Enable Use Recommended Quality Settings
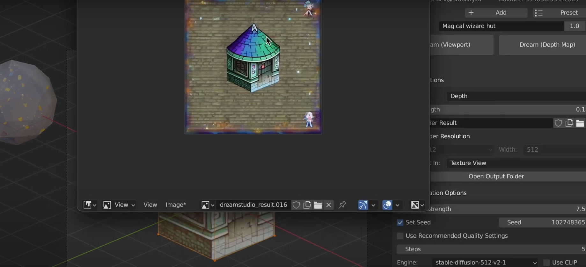This screenshot has width=586, height=267. click(400, 236)
